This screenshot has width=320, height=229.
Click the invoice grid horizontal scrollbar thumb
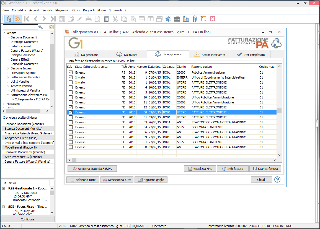(74, 160)
